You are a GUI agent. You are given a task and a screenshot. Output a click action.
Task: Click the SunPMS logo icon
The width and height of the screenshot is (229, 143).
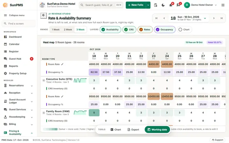tap(5, 5)
